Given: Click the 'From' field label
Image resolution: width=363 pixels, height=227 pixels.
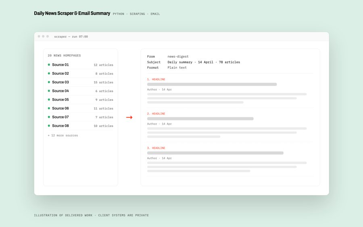Looking at the screenshot, I should (151, 56).
